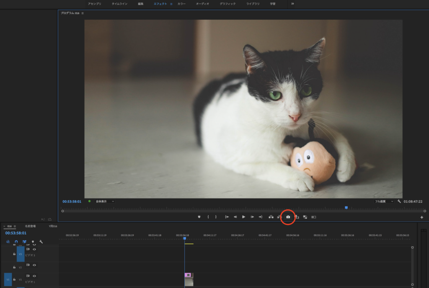Click the Export Frame camera icon

(x=288, y=217)
